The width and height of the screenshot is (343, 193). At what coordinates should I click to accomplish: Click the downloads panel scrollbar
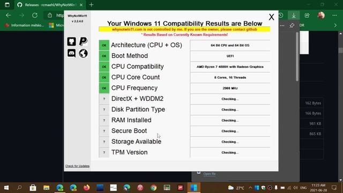(x=297, y=56)
